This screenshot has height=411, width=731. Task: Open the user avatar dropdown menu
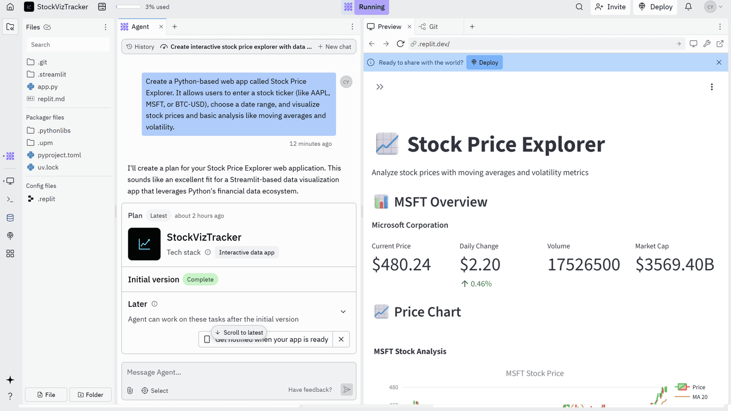[x=714, y=7]
